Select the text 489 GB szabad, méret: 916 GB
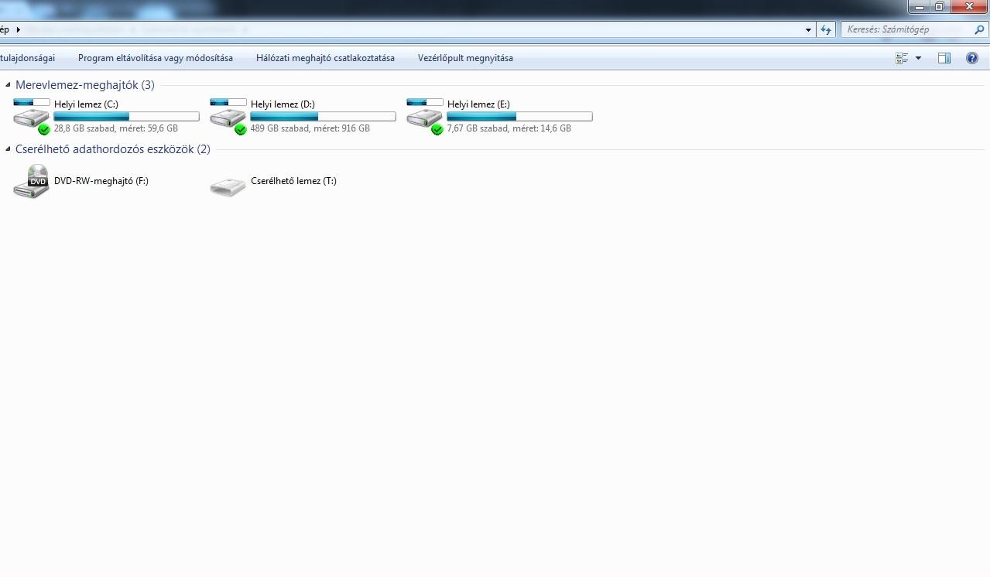Image resolution: width=990 pixels, height=577 pixels. tap(310, 128)
